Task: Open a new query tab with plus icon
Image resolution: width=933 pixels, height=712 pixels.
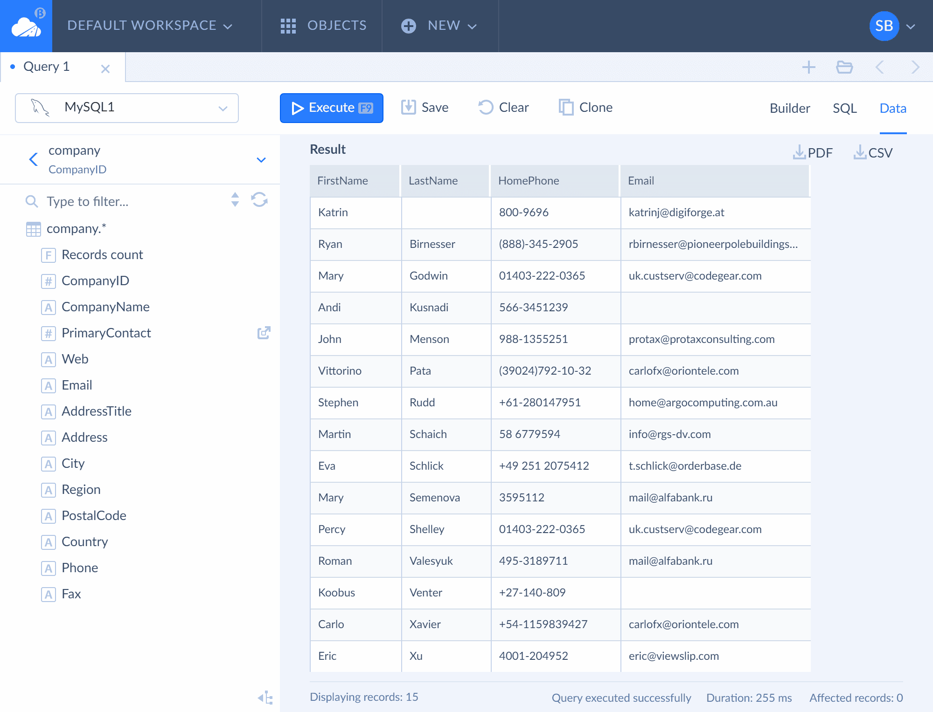Action: coord(809,67)
